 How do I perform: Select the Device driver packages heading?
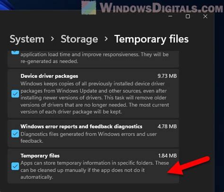coord(49,76)
